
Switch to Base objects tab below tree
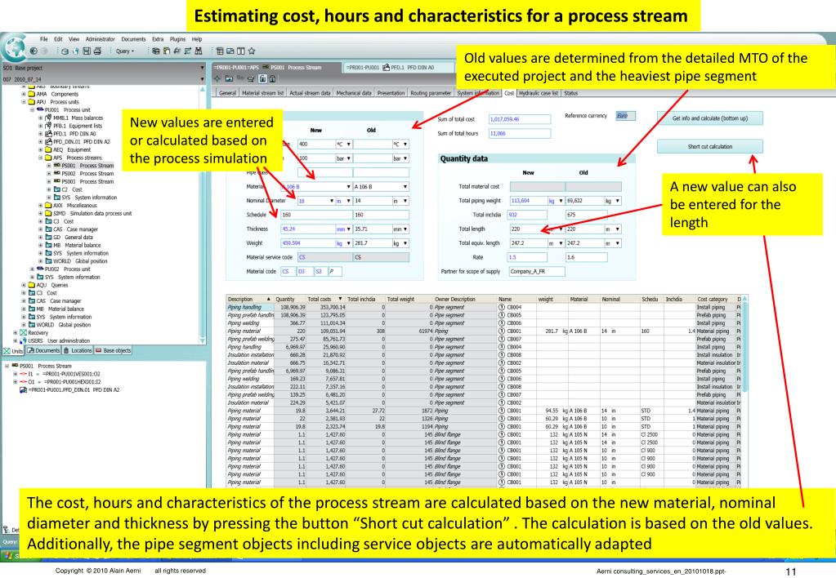[x=113, y=350]
